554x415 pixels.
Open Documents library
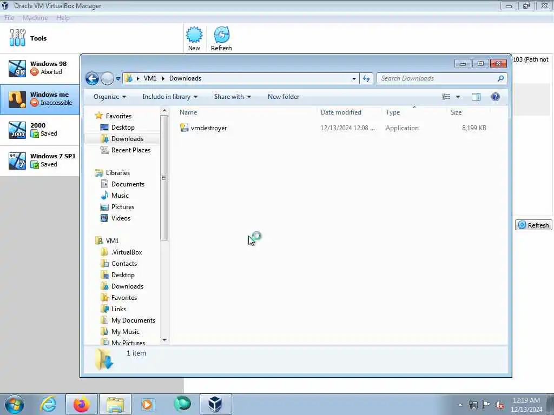coord(128,184)
